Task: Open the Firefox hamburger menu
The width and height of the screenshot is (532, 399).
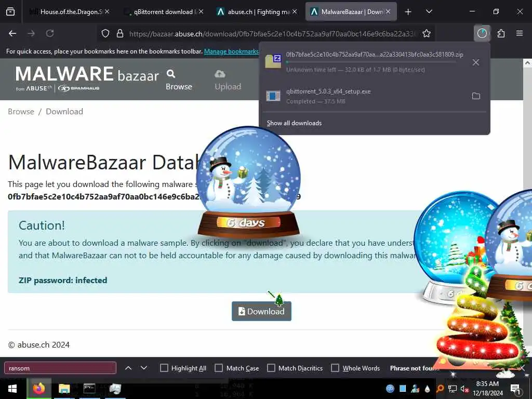Action: pos(520,33)
